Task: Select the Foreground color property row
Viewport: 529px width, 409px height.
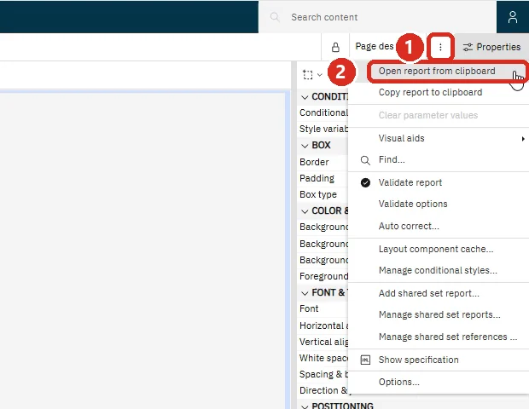Action: tap(323, 276)
